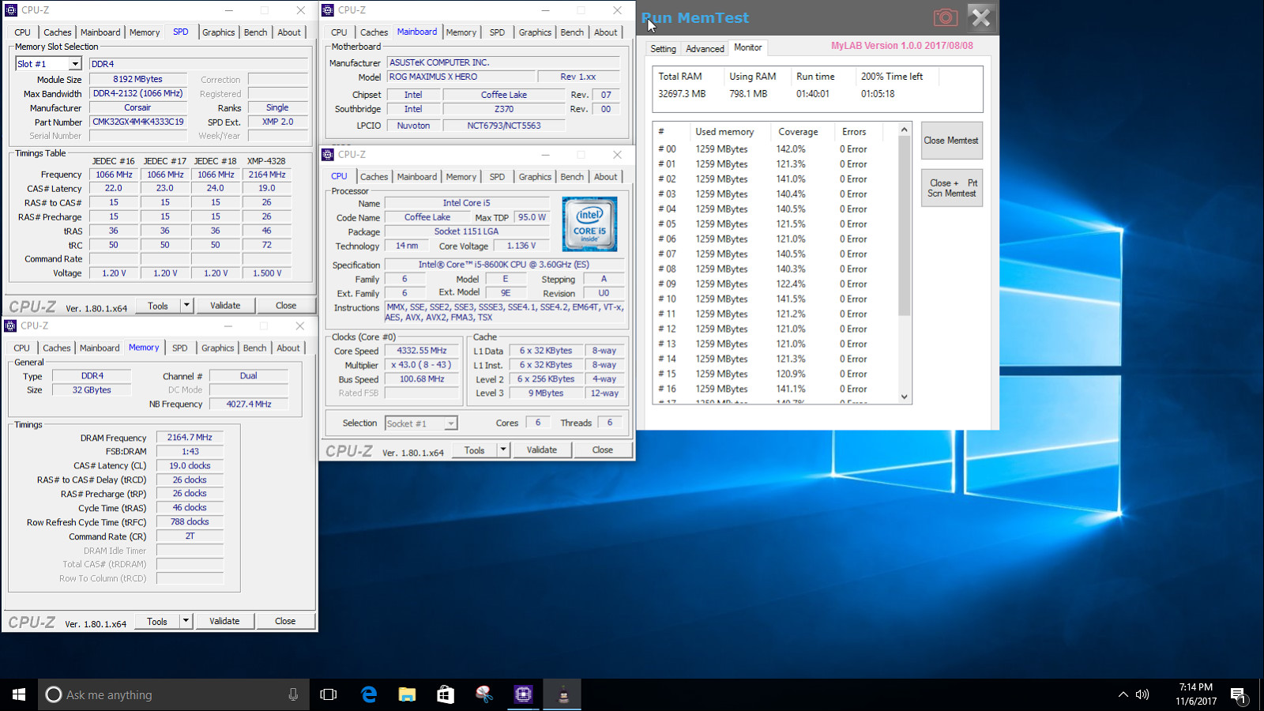The height and width of the screenshot is (711, 1264).
Task: Expand the Tools dropdown arrow in the SPD window
Action: (x=187, y=306)
